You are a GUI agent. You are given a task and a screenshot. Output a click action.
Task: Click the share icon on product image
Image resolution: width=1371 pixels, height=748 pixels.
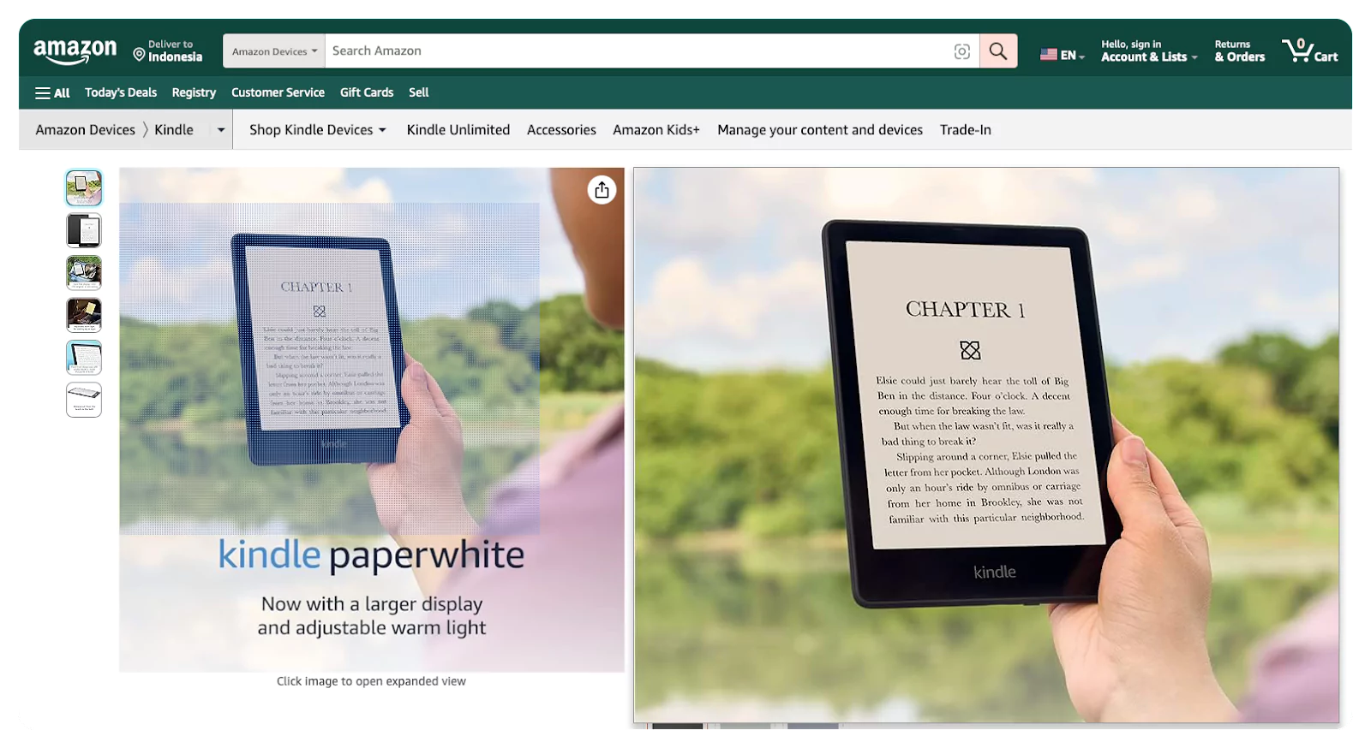602,190
